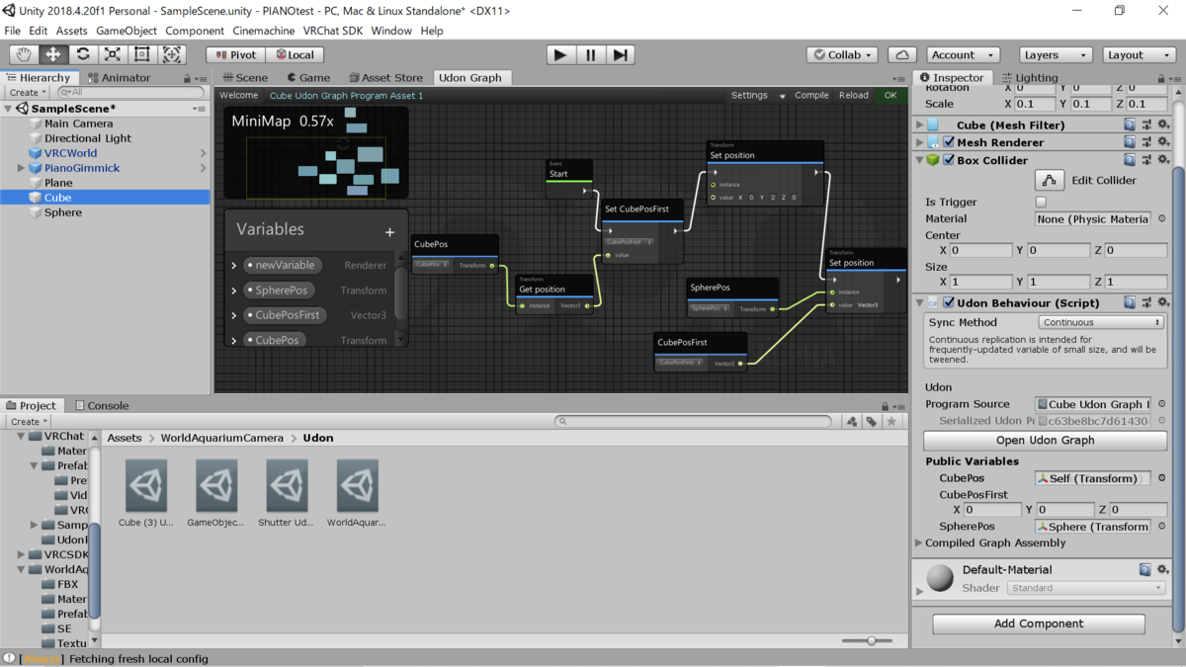Select the Hand tool in toolbar
Screen dimensions: 1186x667
point(24,55)
